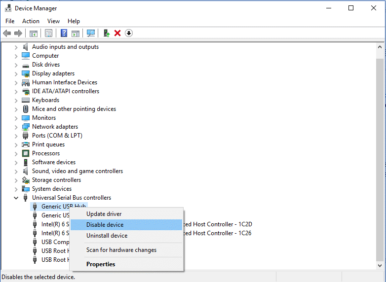This screenshot has width=386, height=282.
Task: Click the Audio inputs and outputs speaker icon
Action: coord(26,47)
